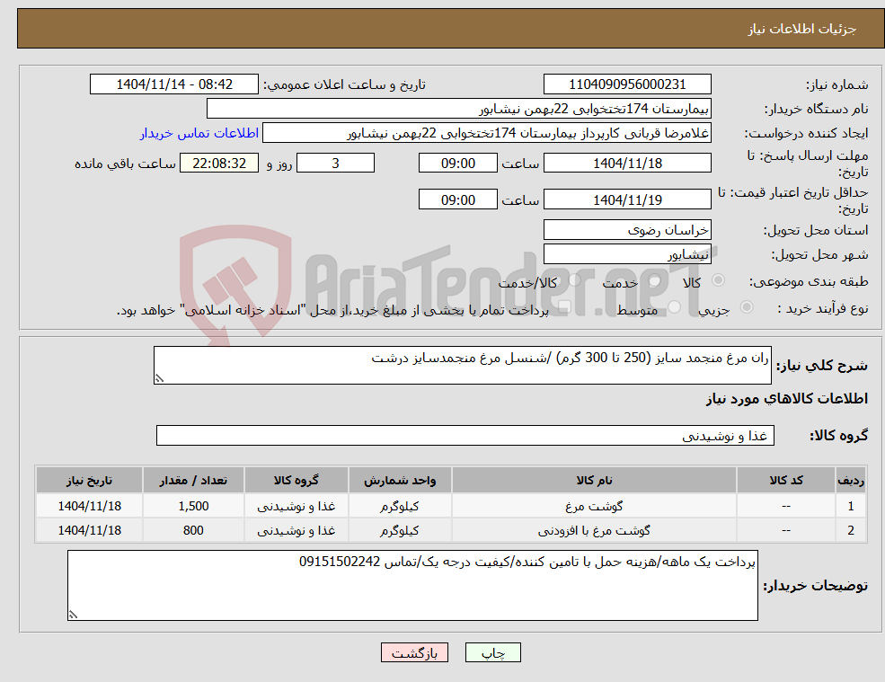This screenshot has height=682, width=885.
Task: Click the price validity time 09:00 field
Action: pos(457,199)
